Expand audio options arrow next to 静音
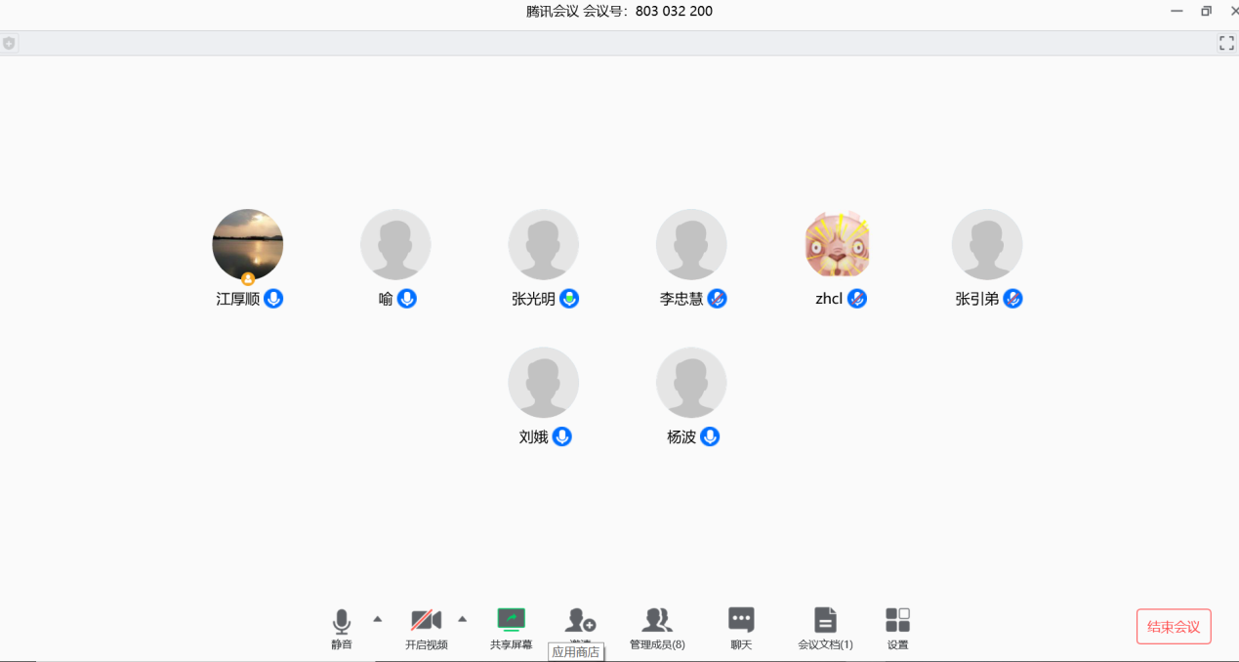The image size is (1239, 662). pos(378,618)
